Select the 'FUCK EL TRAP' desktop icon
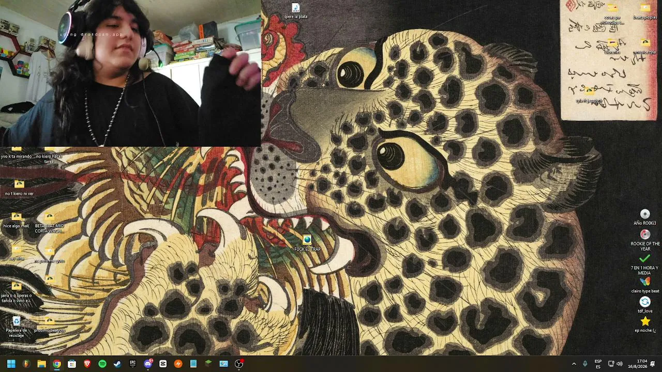The image size is (662, 372). pyautogui.click(x=307, y=243)
